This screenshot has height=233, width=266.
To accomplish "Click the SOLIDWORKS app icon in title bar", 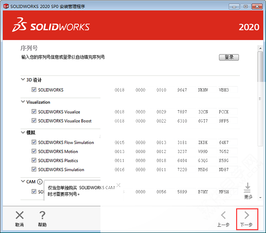I will click(6, 6).
